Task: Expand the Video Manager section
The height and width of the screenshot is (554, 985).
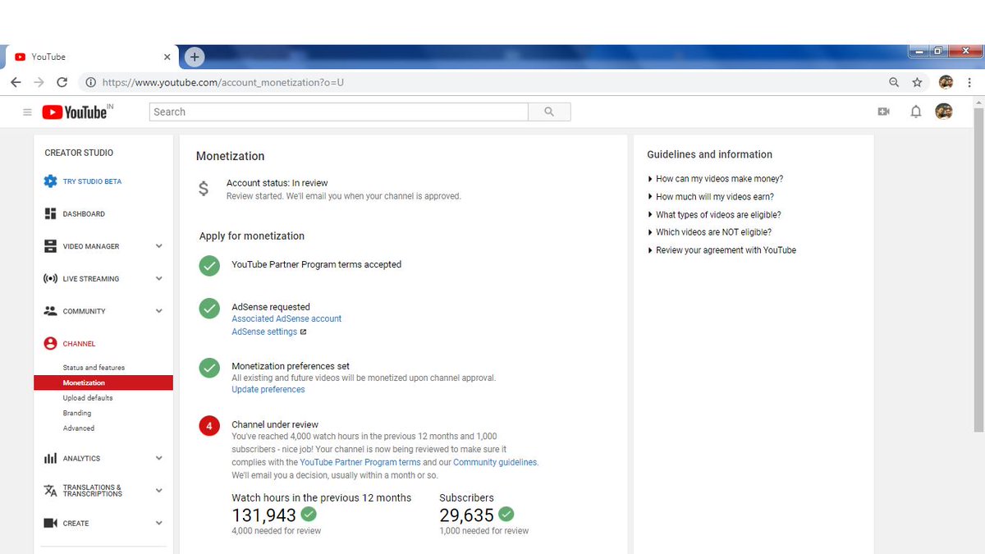Action: click(x=158, y=246)
